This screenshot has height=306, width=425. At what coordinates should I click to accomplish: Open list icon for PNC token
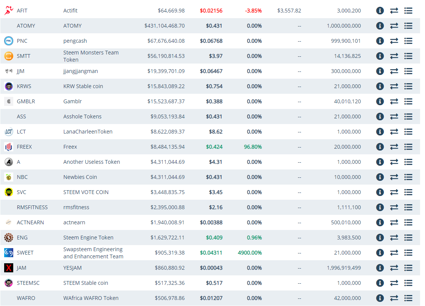[x=408, y=41]
